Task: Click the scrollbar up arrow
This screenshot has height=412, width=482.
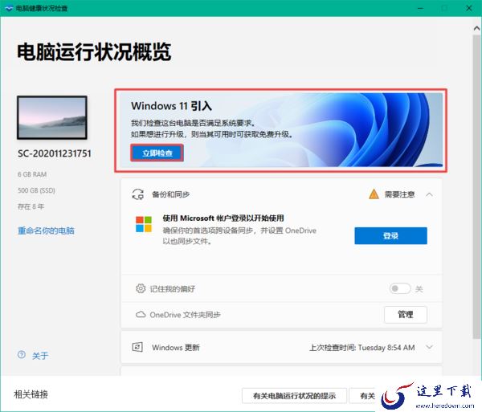Action: tap(476, 29)
